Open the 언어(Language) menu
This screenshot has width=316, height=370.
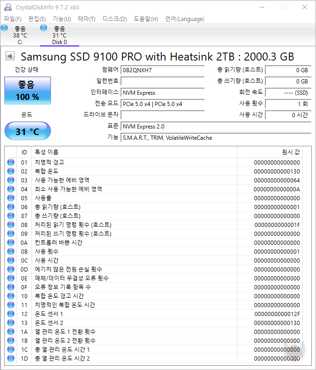(x=185, y=19)
